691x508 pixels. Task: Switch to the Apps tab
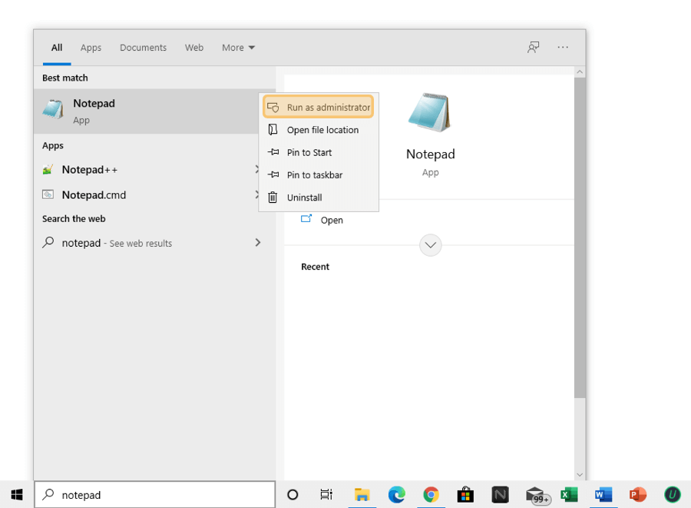pos(91,47)
